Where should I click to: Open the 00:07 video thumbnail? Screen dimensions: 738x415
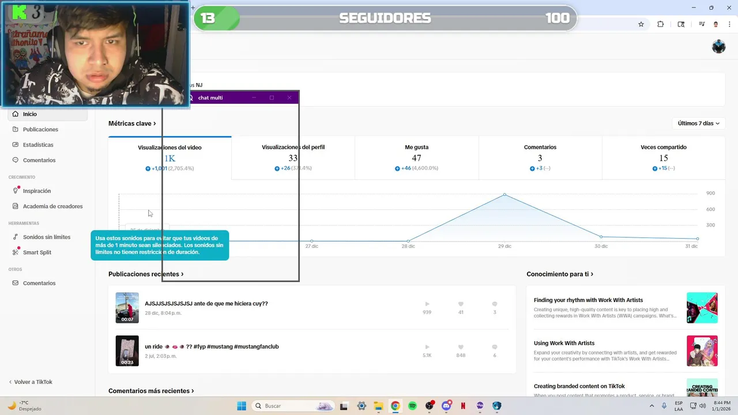(127, 308)
